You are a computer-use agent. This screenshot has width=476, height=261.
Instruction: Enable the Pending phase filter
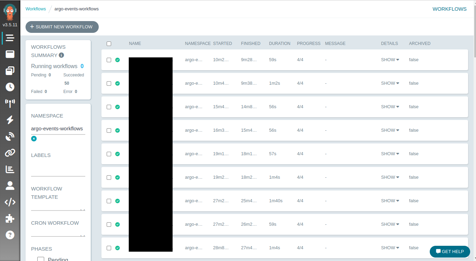pyautogui.click(x=41, y=259)
